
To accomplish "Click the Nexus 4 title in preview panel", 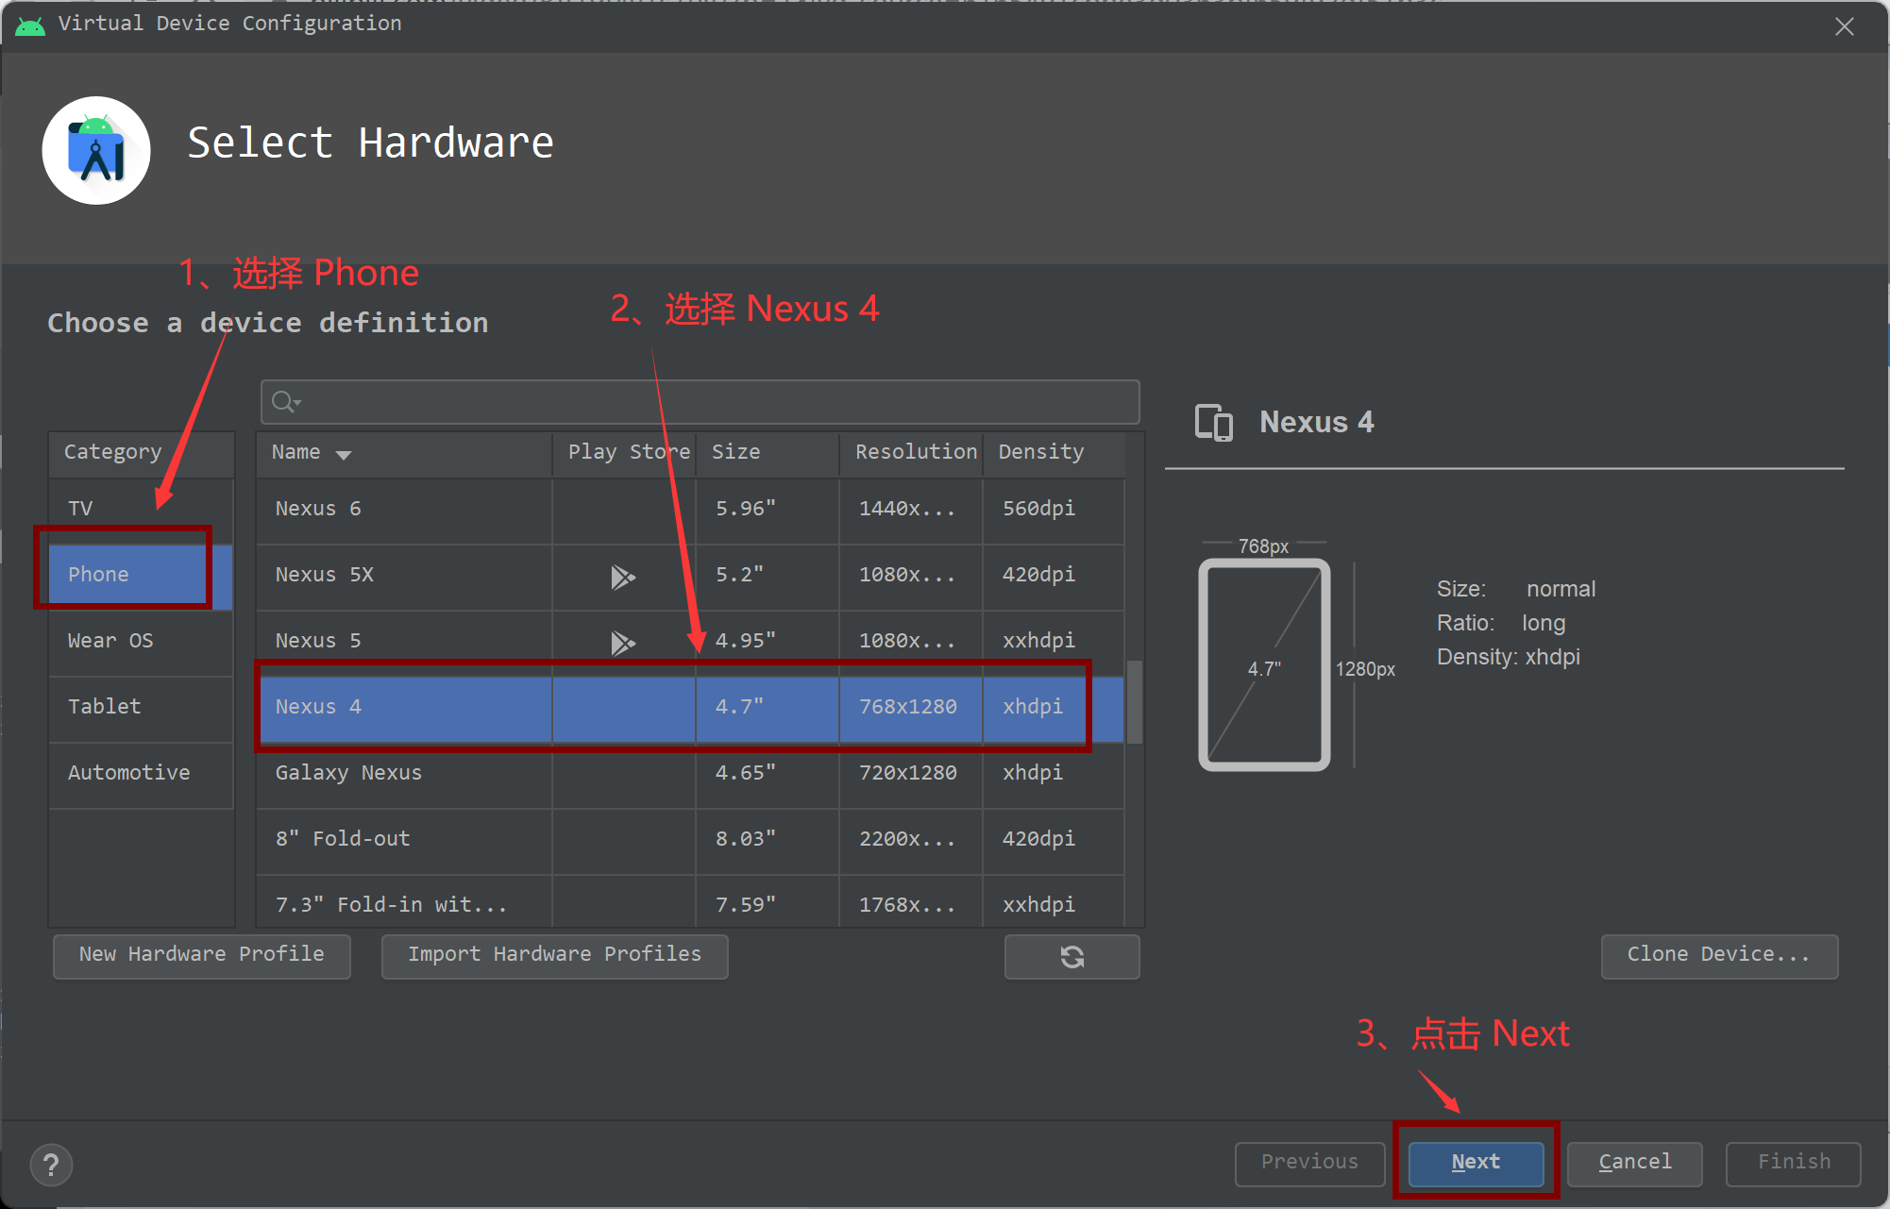I will pyautogui.click(x=1316, y=422).
